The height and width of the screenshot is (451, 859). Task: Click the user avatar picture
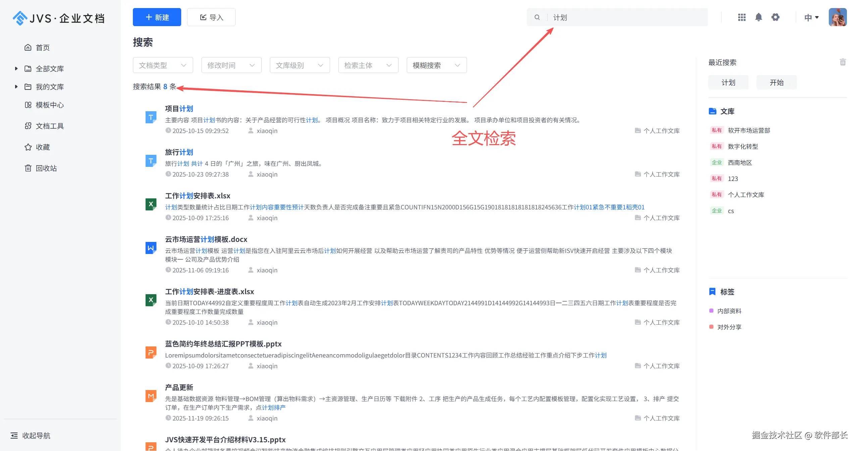click(838, 17)
